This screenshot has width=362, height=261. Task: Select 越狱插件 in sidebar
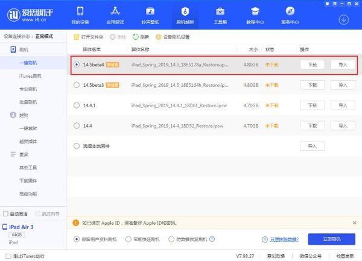(x=28, y=141)
